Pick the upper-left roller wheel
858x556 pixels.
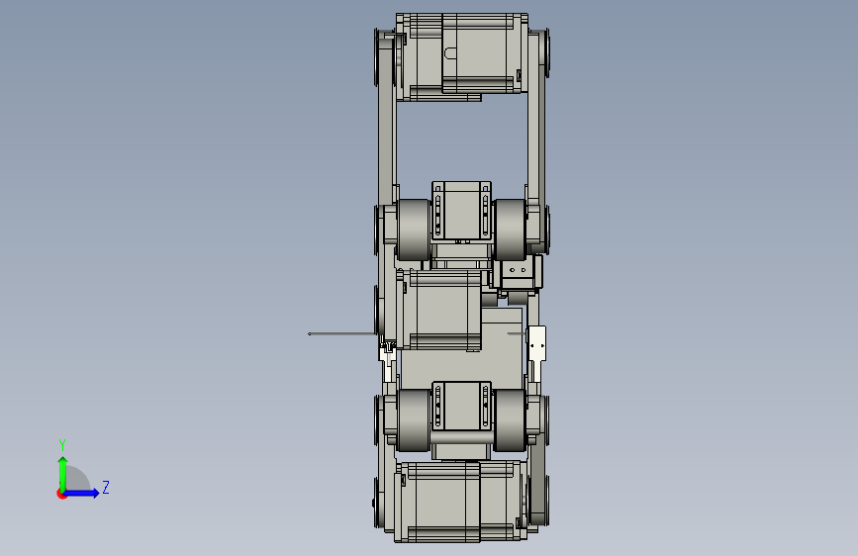(x=413, y=230)
